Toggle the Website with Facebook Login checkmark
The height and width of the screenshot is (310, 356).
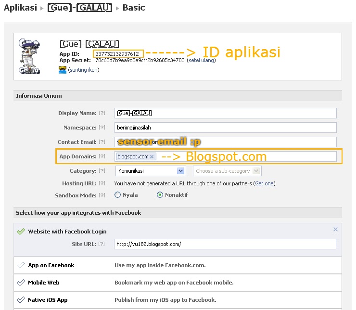21,232
